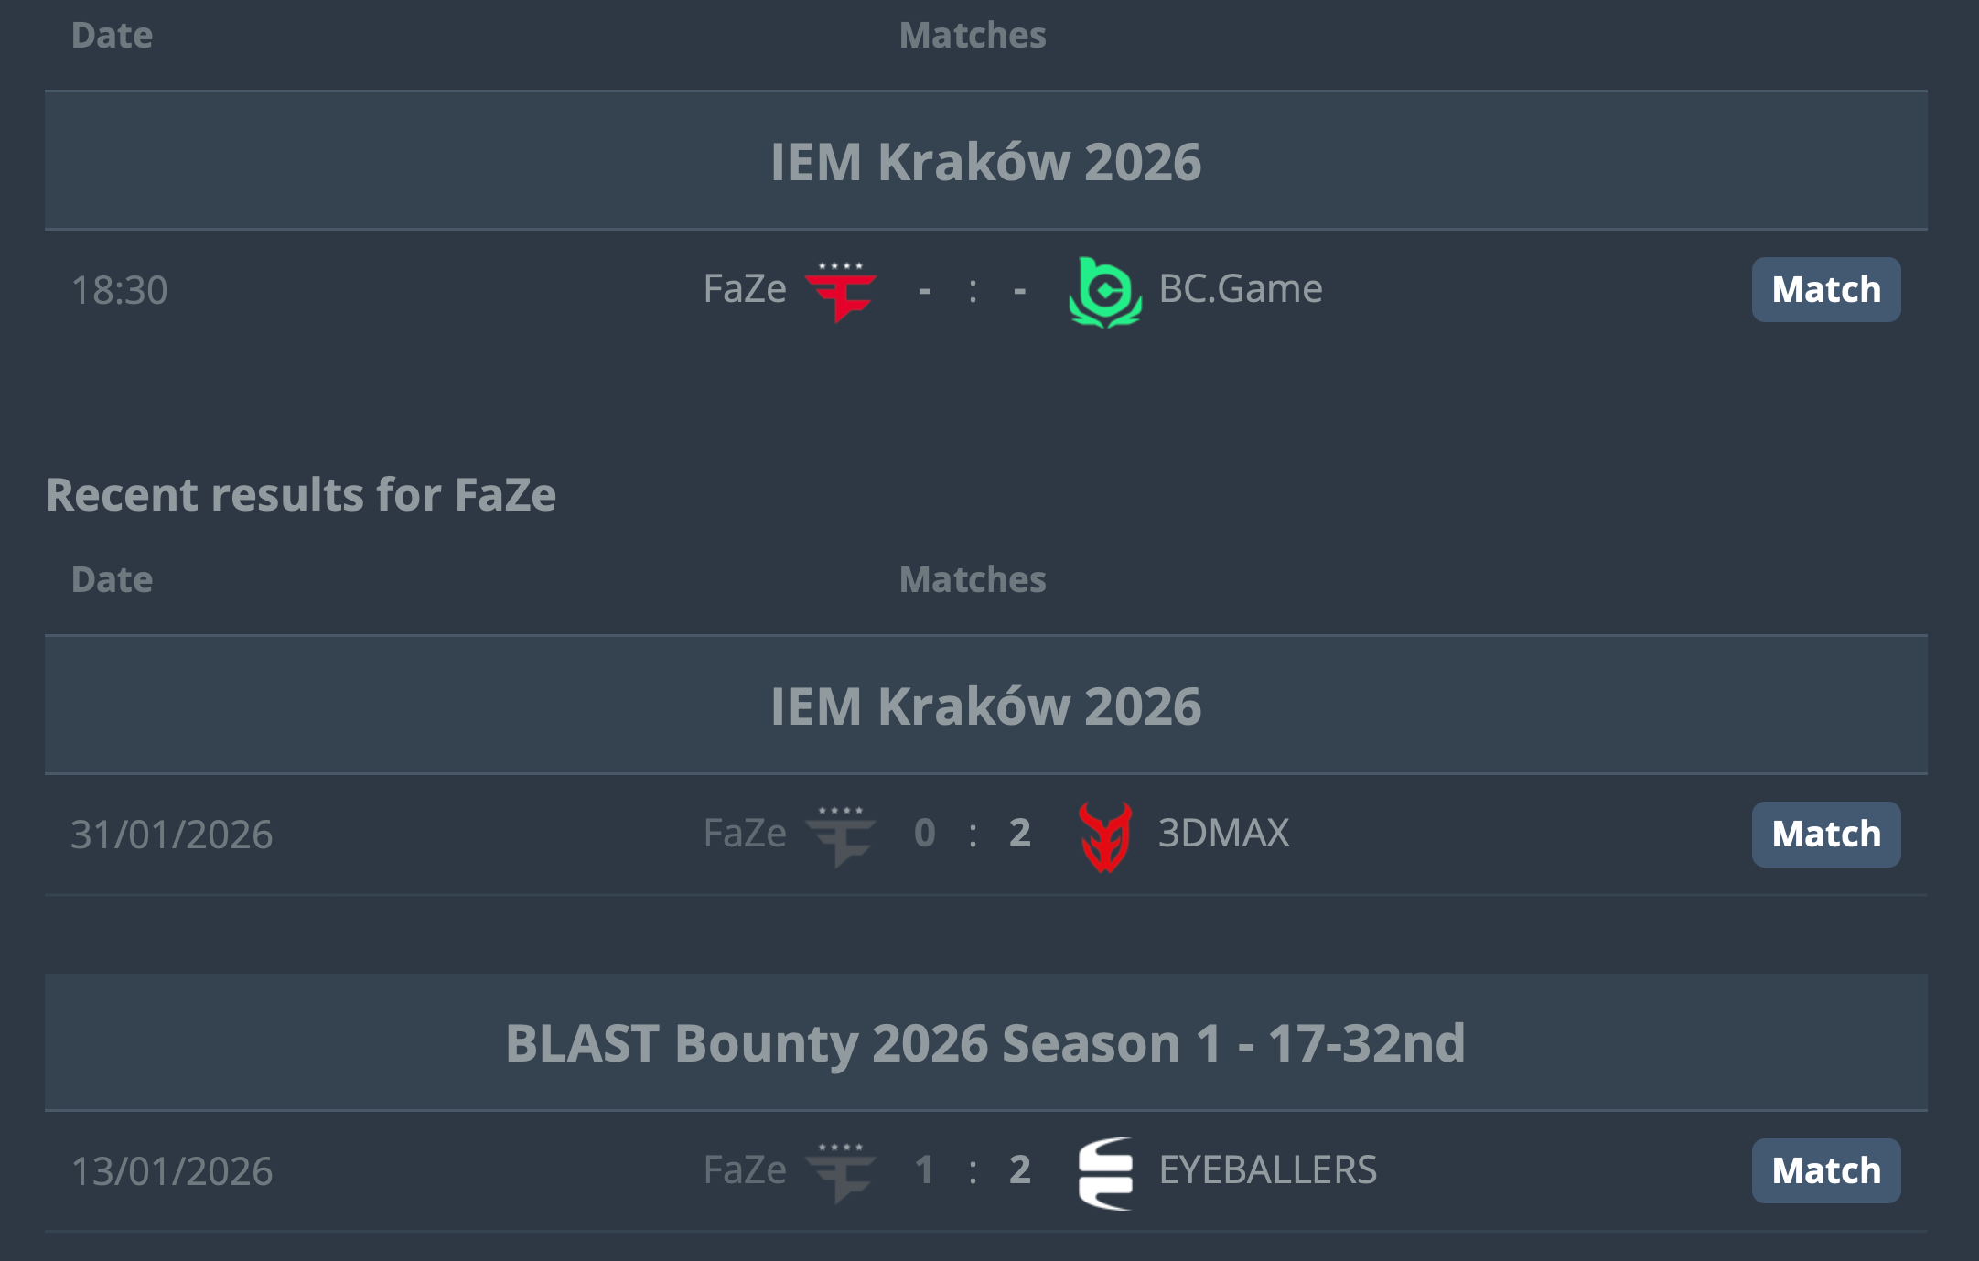
Task: Click the white EYEBALLERS logo
Action: pos(1105,1172)
